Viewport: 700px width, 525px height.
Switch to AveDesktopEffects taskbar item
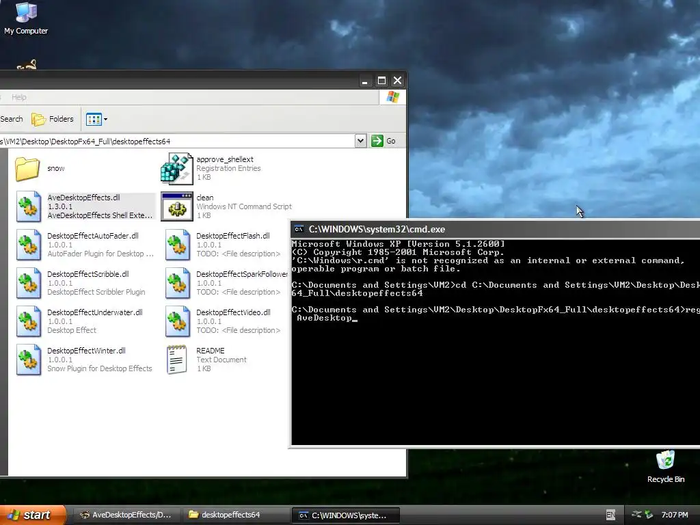tap(126, 515)
